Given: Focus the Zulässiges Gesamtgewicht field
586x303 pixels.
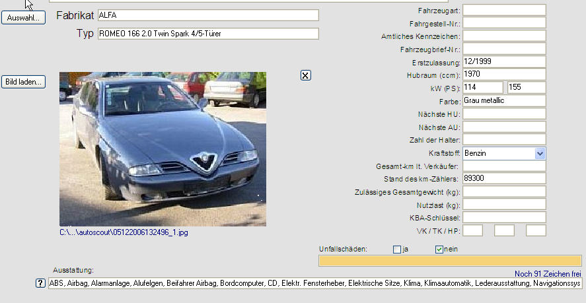Looking at the screenshot, I should [x=504, y=191].
